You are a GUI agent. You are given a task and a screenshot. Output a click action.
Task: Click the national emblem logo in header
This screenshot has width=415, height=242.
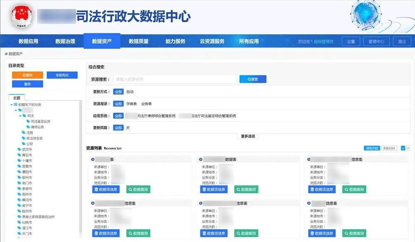[x=21, y=17]
